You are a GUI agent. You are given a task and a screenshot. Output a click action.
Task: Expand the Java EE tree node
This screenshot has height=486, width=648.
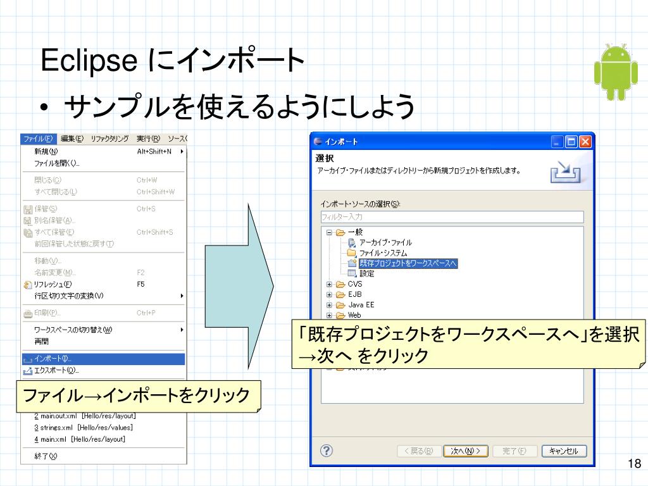click(x=329, y=305)
